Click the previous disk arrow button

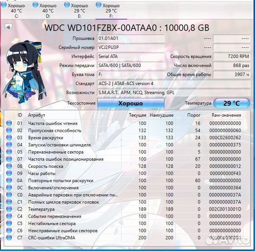(x=8, y=27)
